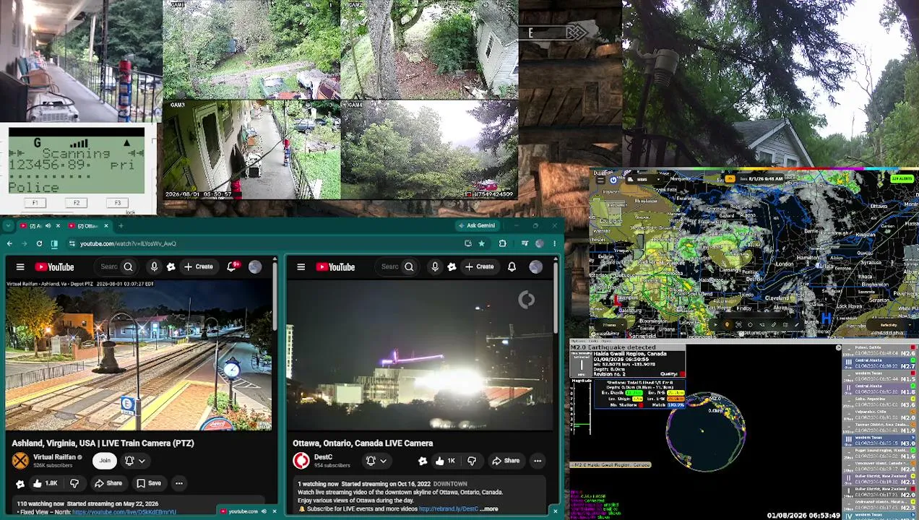
Task: Open the right pane's account avatar
Action: [x=535, y=267]
